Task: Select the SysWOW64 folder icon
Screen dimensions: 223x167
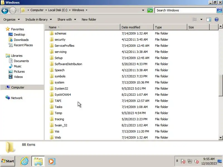Action: click(52, 95)
